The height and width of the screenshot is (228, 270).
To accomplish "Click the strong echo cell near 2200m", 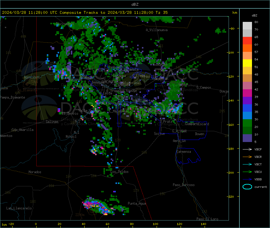I will tap(96, 206).
